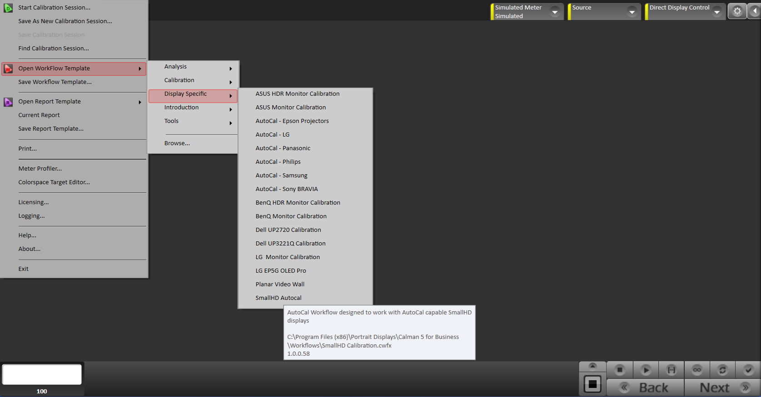The width and height of the screenshot is (761, 397).
Task: Click the black square pattern window icon
Action: [593, 384]
